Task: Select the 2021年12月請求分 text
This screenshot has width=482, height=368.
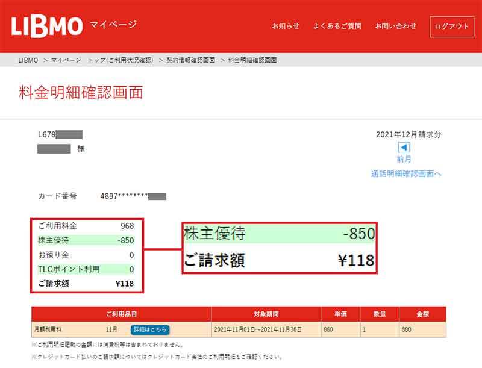Action: tap(408, 134)
